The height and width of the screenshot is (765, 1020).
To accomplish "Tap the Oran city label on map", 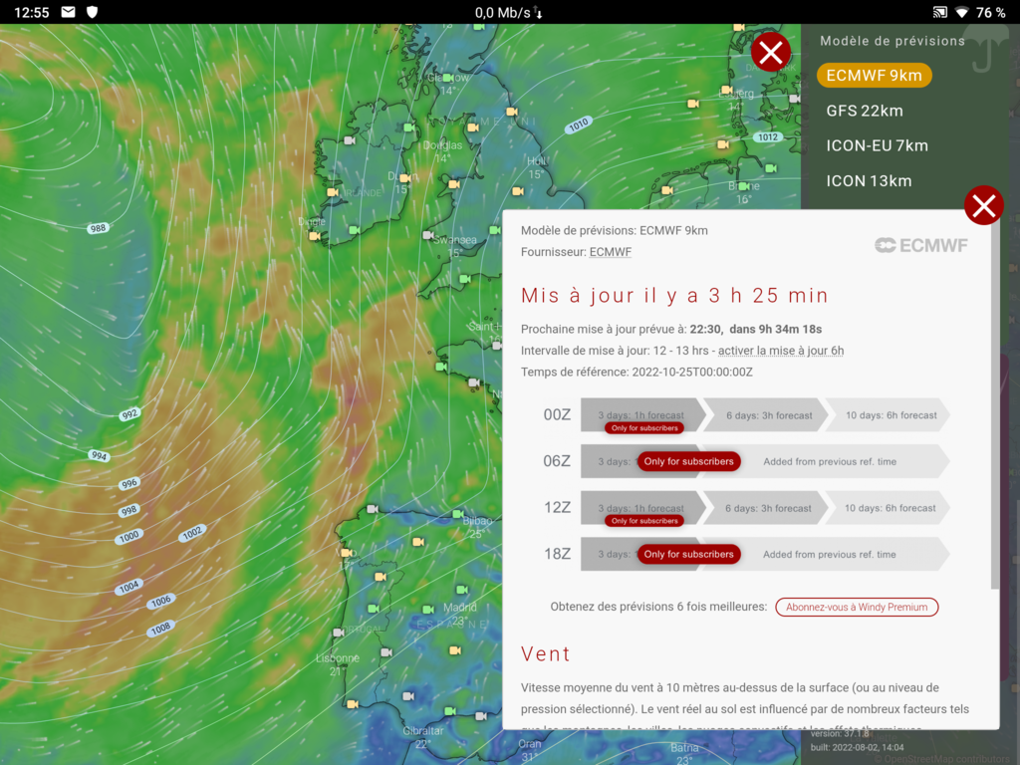I will (x=530, y=743).
